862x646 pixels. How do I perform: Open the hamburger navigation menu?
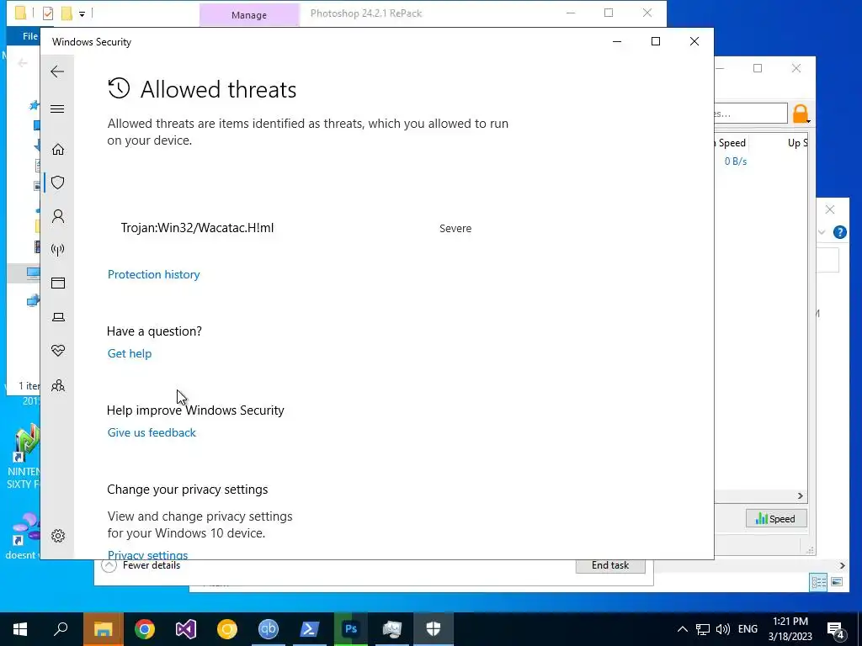57,109
